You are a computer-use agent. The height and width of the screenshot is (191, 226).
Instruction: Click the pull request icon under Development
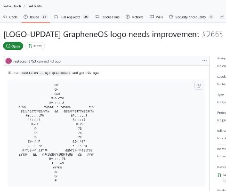pyautogui.click(x=219, y=175)
